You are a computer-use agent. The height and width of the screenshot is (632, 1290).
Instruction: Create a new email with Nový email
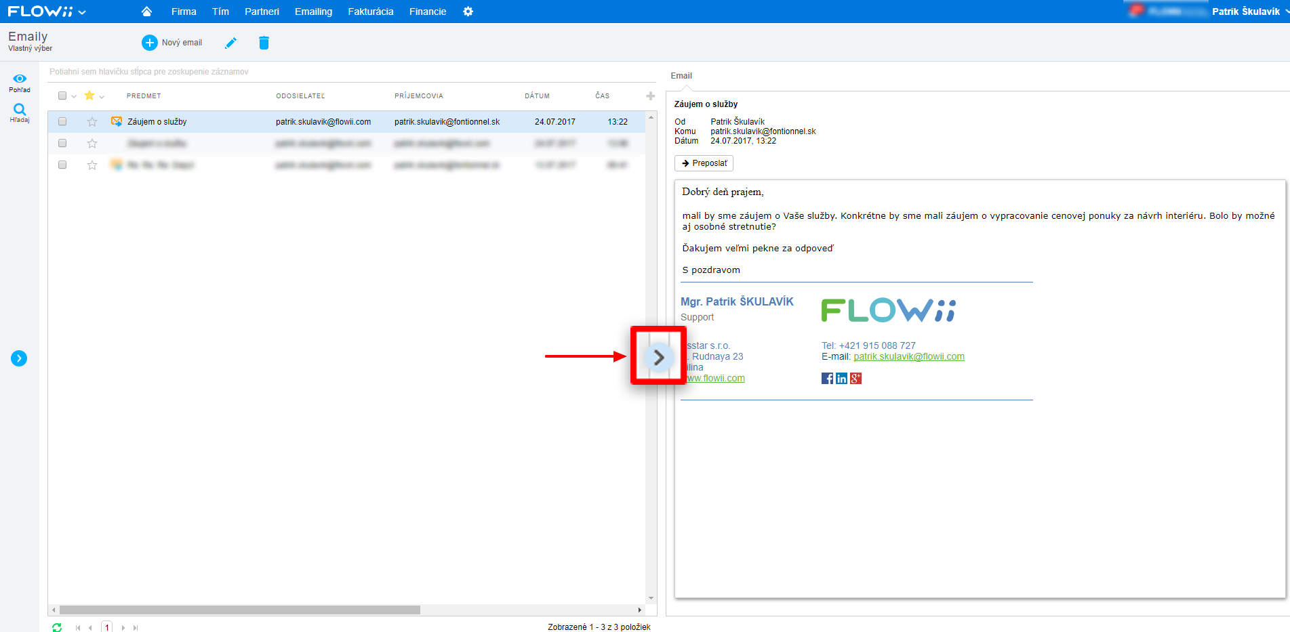(172, 43)
